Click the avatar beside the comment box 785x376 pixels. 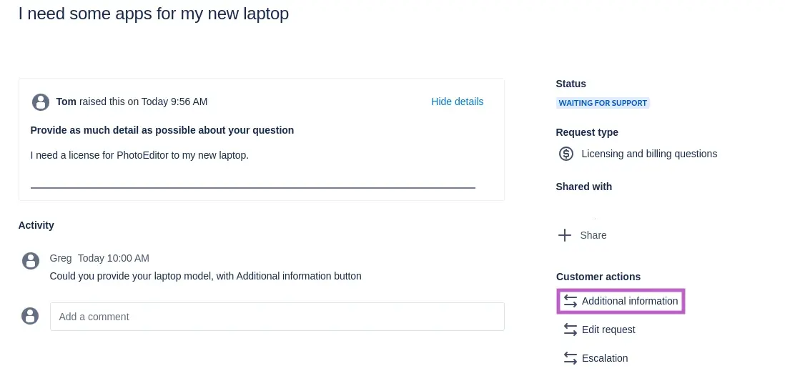click(30, 316)
